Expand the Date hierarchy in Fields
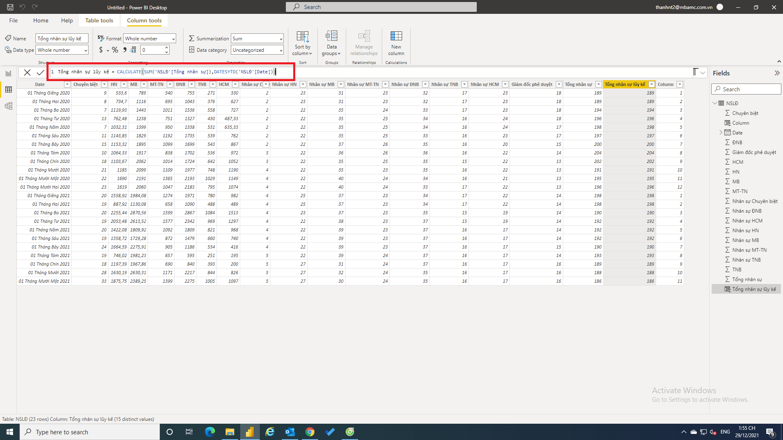Screen dimensions: 783x440 [721, 132]
